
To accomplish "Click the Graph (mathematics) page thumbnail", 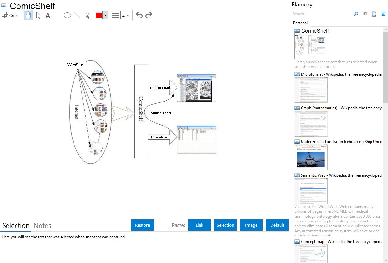I will (311, 124).
